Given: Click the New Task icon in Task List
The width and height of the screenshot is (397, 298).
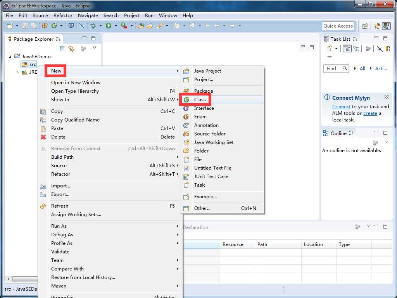Looking at the screenshot, I should coord(329,49).
